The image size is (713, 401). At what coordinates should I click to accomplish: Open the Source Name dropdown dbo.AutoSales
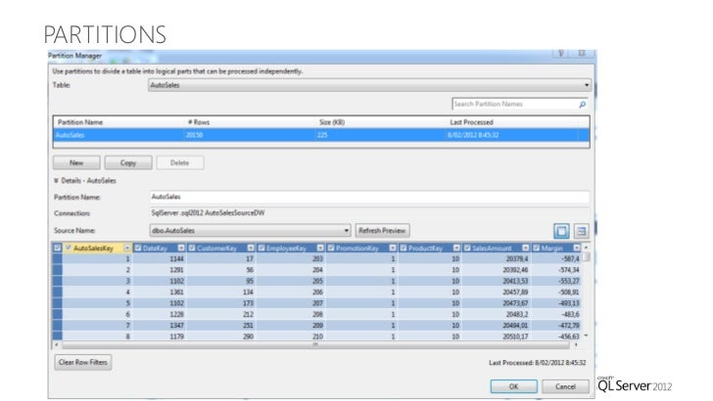coord(347,230)
